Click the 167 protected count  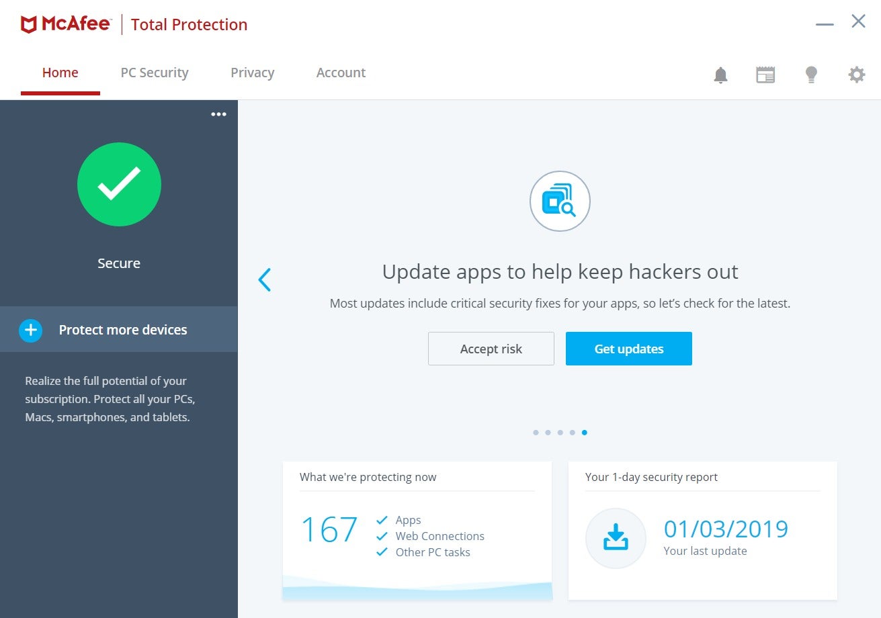329,530
